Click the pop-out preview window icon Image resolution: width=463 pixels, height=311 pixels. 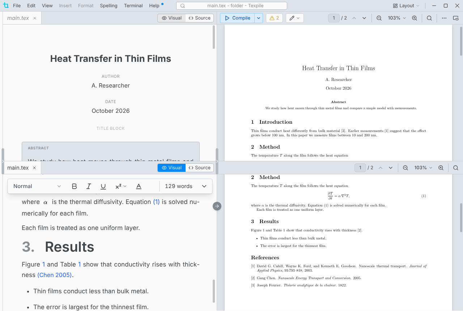[x=456, y=18]
